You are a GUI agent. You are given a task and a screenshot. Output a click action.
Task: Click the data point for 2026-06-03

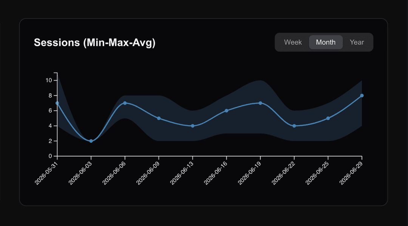pyautogui.click(x=91, y=141)
